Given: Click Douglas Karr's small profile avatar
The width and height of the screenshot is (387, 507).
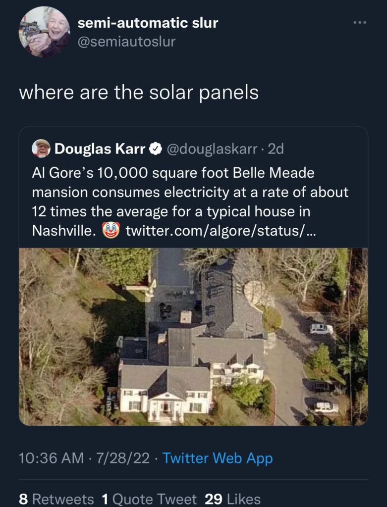Looking at the screenshot, I should [41, 149].
